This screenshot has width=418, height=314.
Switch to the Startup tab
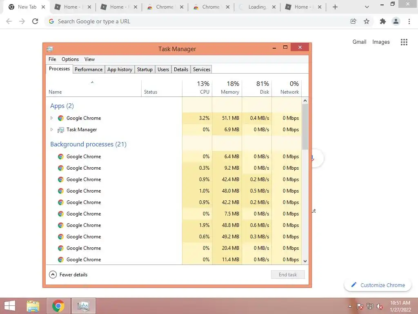click(x=145, y=70)
